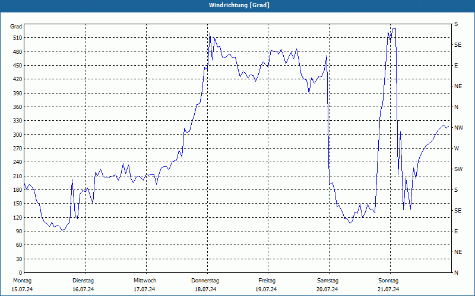Select the Samstag day label
Screen dimensions: 475x296
pos(328,281)
